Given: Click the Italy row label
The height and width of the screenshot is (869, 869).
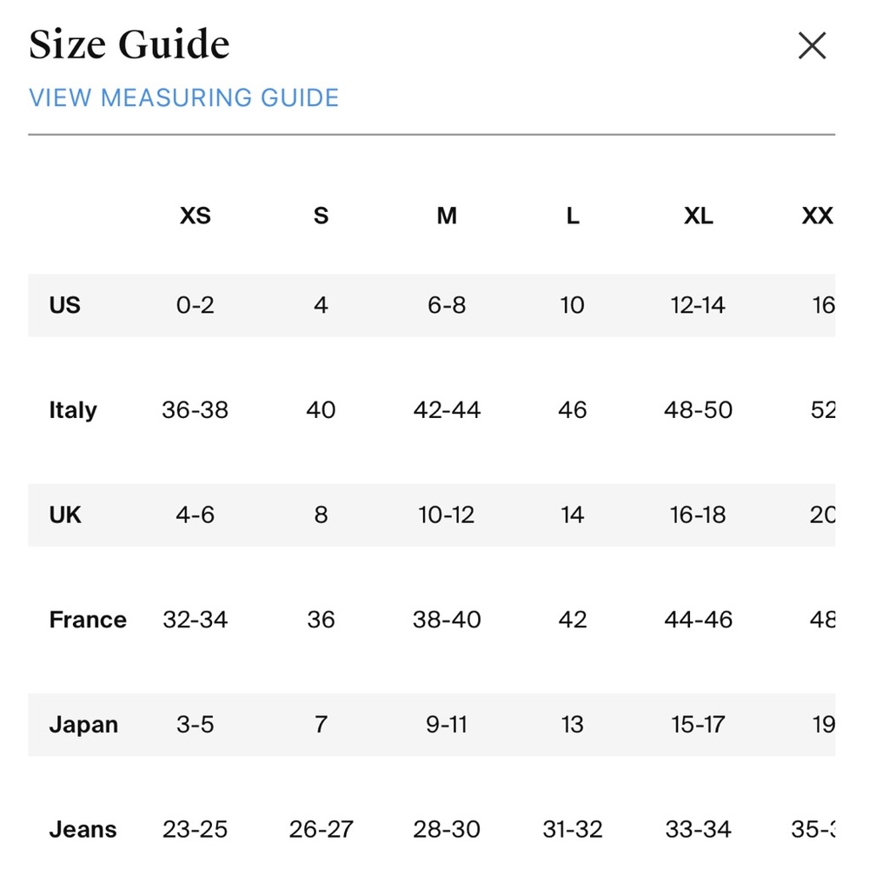Looking at the screenshot, I should (x=73, y=410).
